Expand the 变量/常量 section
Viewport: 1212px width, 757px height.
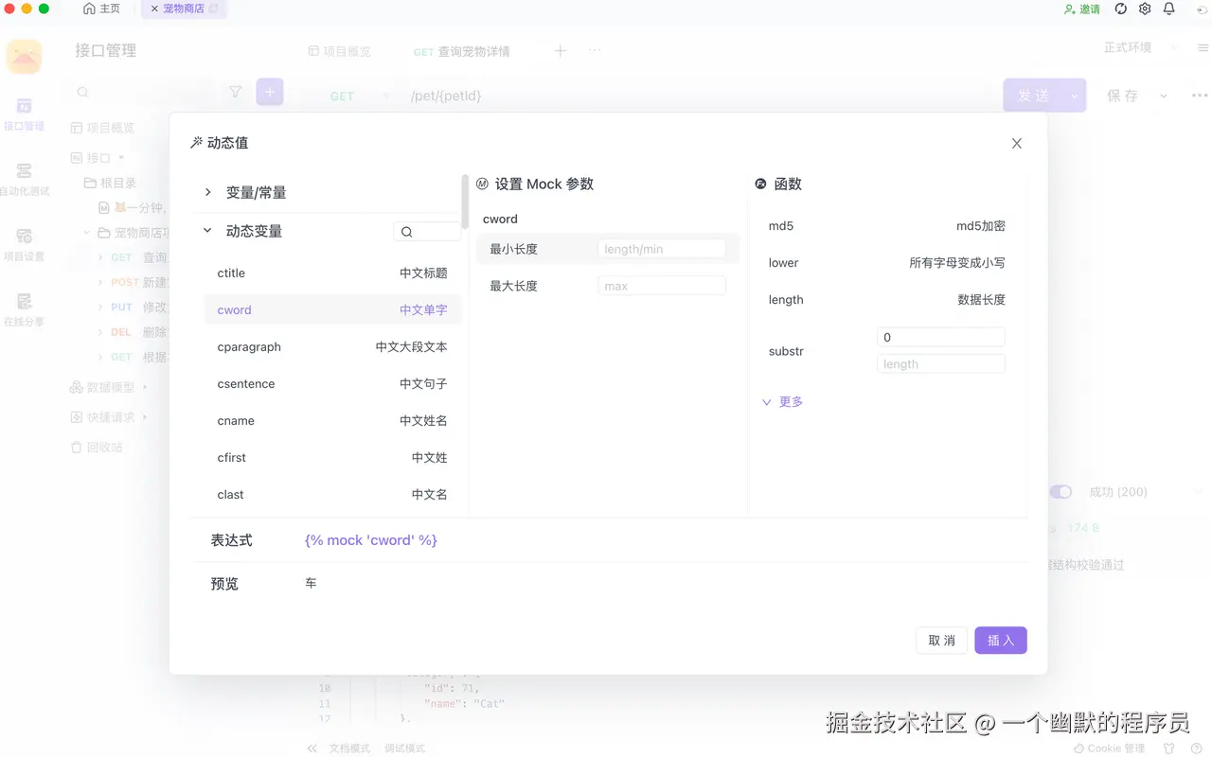coord(207,191)
